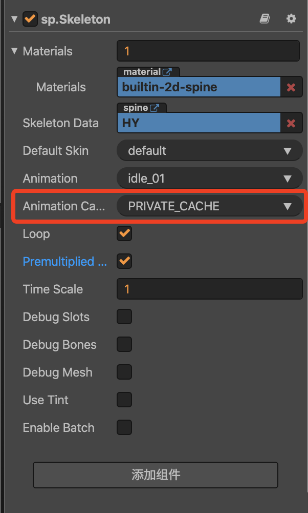Click the material type jump-to-asset icon
Viewport: 308px width, 513px height.
168,72
